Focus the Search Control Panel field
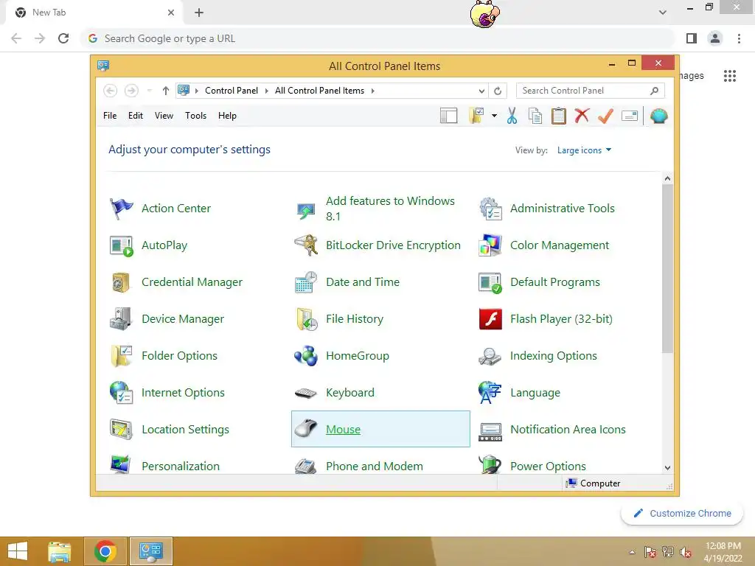Image resolution: width=755 pixels, height=566 pixels. click(590, 91)
